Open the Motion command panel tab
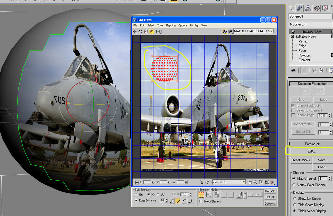Viewport: 333px width, 216px height. pos(317,8)
